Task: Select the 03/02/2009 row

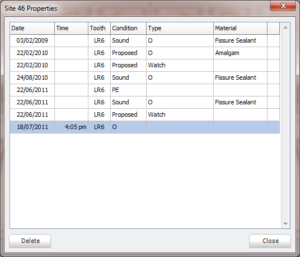Action: pos(144,40)
